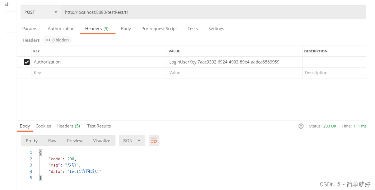Switch to the Tests tab
The image size is (375, 190).
pos(192,29)
